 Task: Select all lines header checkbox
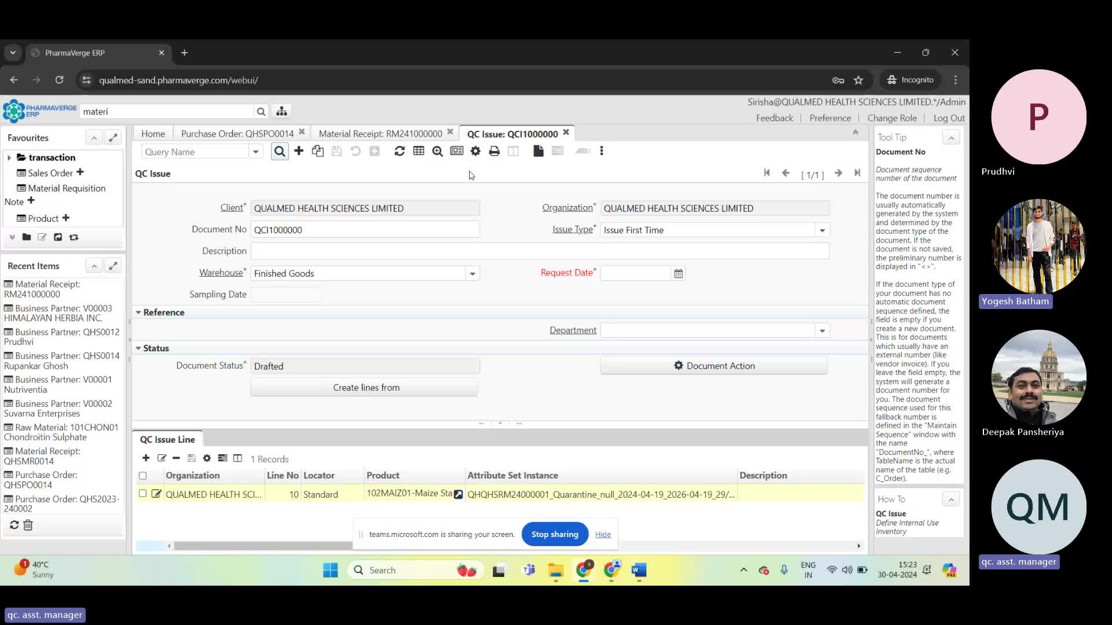click(x=142, y=476)
